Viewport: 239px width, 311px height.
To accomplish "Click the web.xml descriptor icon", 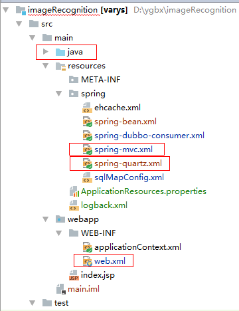I will 88,261.
